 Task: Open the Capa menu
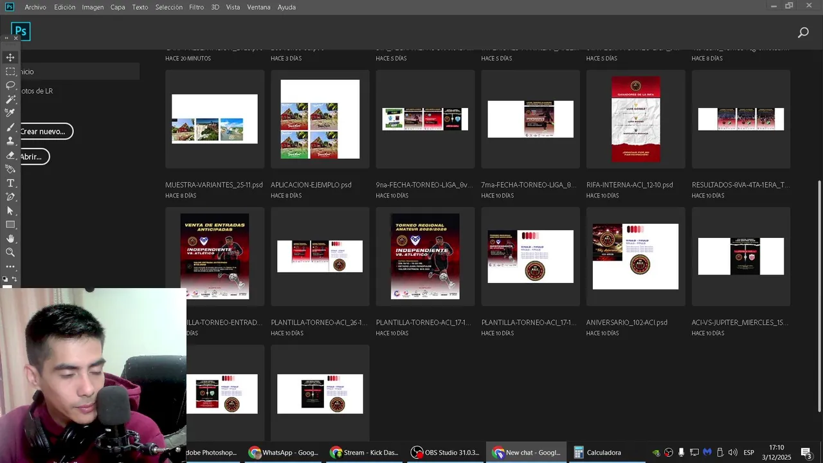118,7
